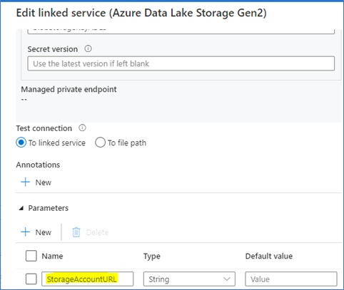The image size is (344, 290).
Task: Click the Parameters section heading
Action: pos(49,208)
